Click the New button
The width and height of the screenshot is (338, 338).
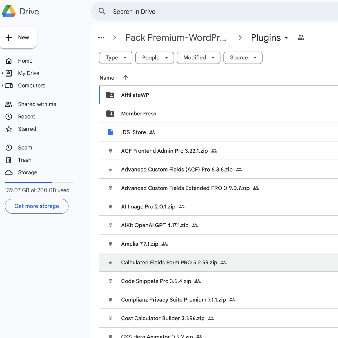[x=18, y=38]
